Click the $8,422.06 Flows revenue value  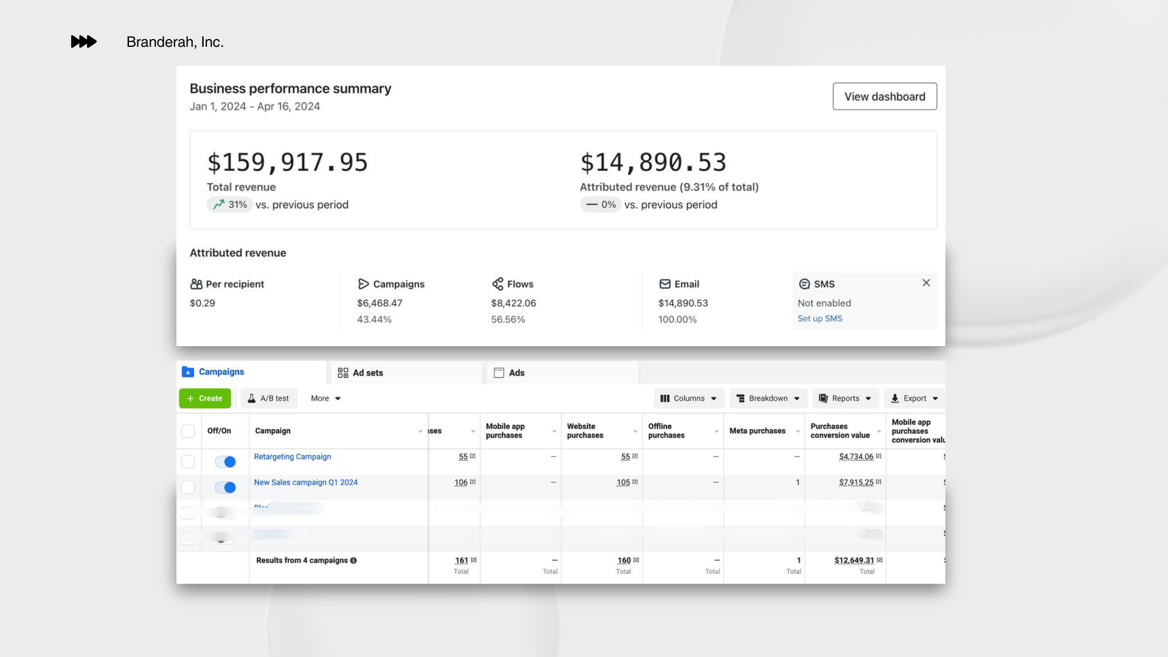[x=513, y=303]
